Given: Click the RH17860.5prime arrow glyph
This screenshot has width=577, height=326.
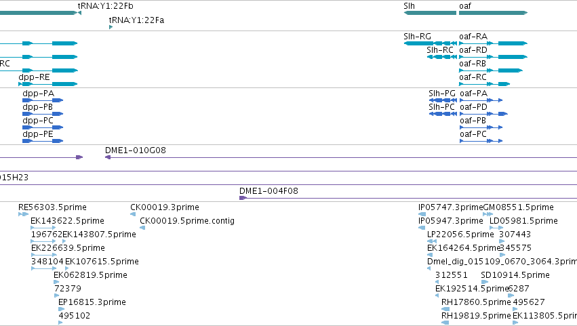Looking at the screenshot, I should tap(445, 310).
